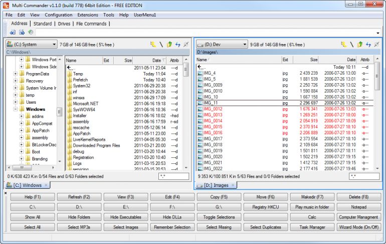The image size is (386, 244).
Task: Click Hide Folders to toggle folder visibility
Action: click(x=79, y=217)
